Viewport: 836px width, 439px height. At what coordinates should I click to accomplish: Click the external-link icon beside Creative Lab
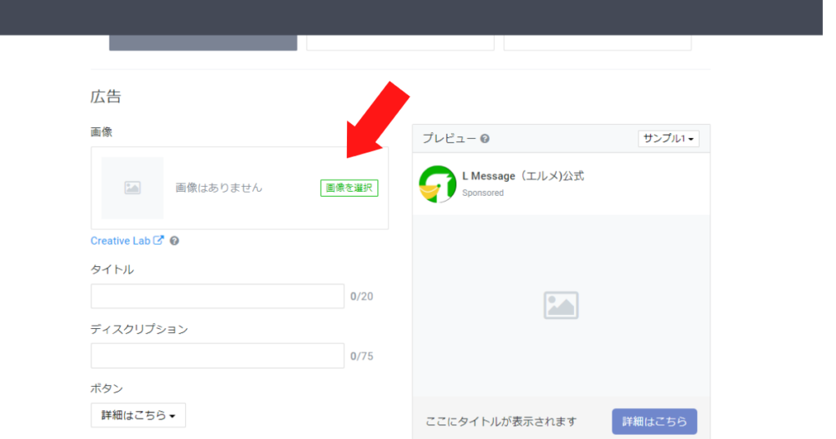(x=158, y=240)
